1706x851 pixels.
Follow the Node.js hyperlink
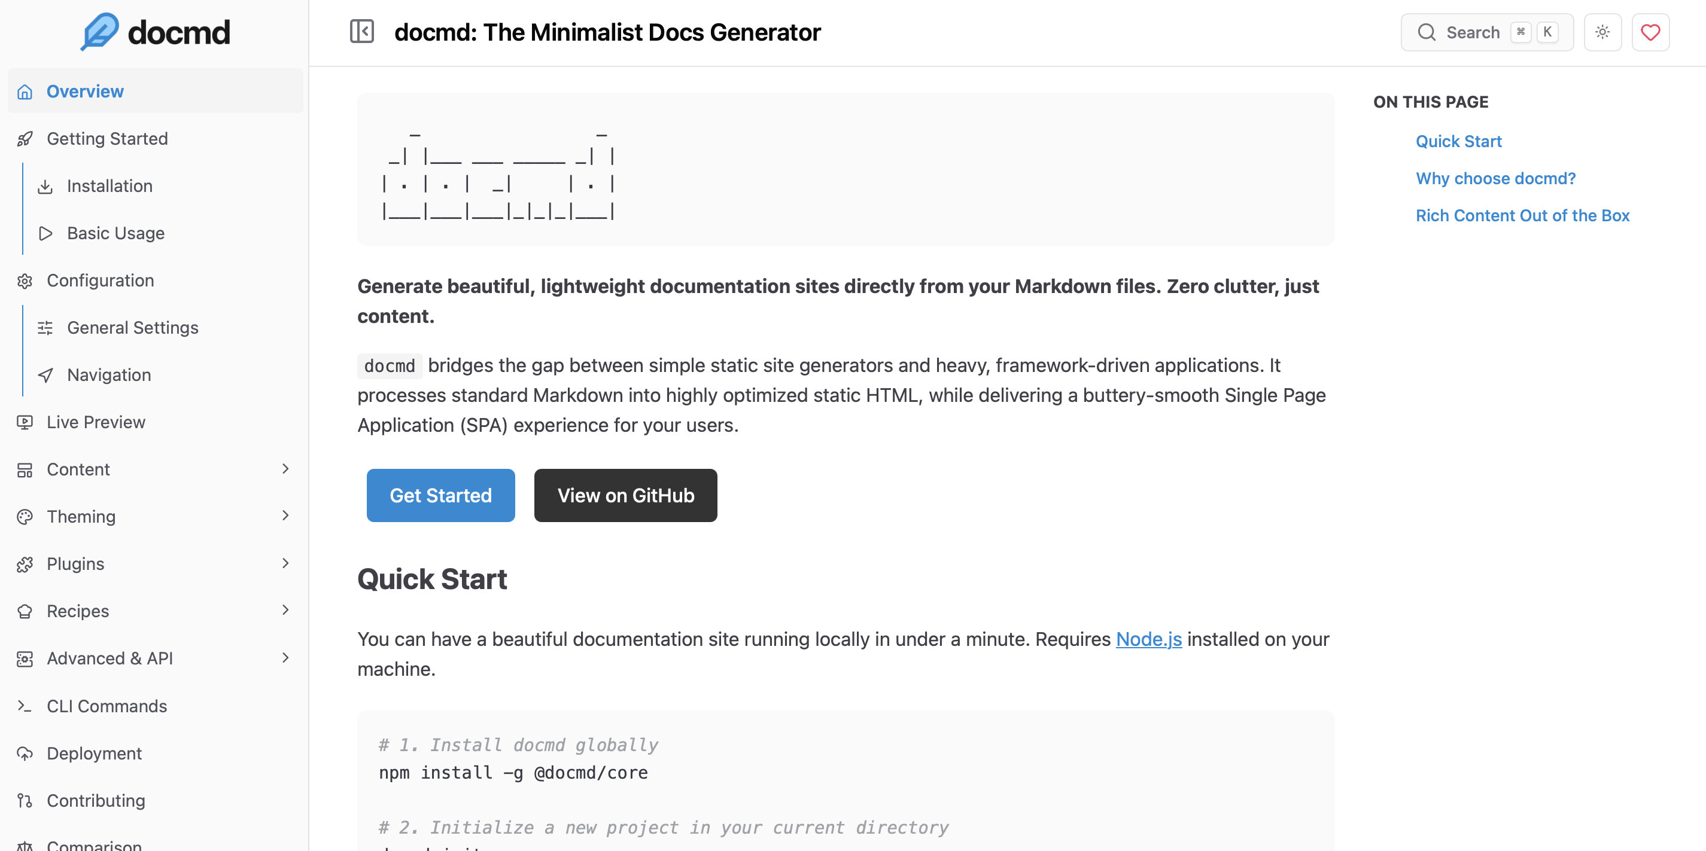pos(1148,639)
